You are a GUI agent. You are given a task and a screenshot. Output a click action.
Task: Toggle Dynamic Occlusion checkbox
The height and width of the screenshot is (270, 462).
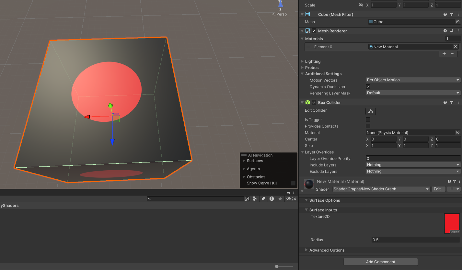(x=368, y=87)
